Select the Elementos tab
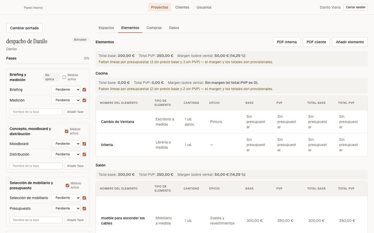This screenshot has width=374, height=233. 130,28
